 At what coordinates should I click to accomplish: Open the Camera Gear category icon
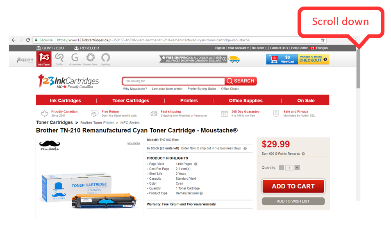tap(90, 59)
